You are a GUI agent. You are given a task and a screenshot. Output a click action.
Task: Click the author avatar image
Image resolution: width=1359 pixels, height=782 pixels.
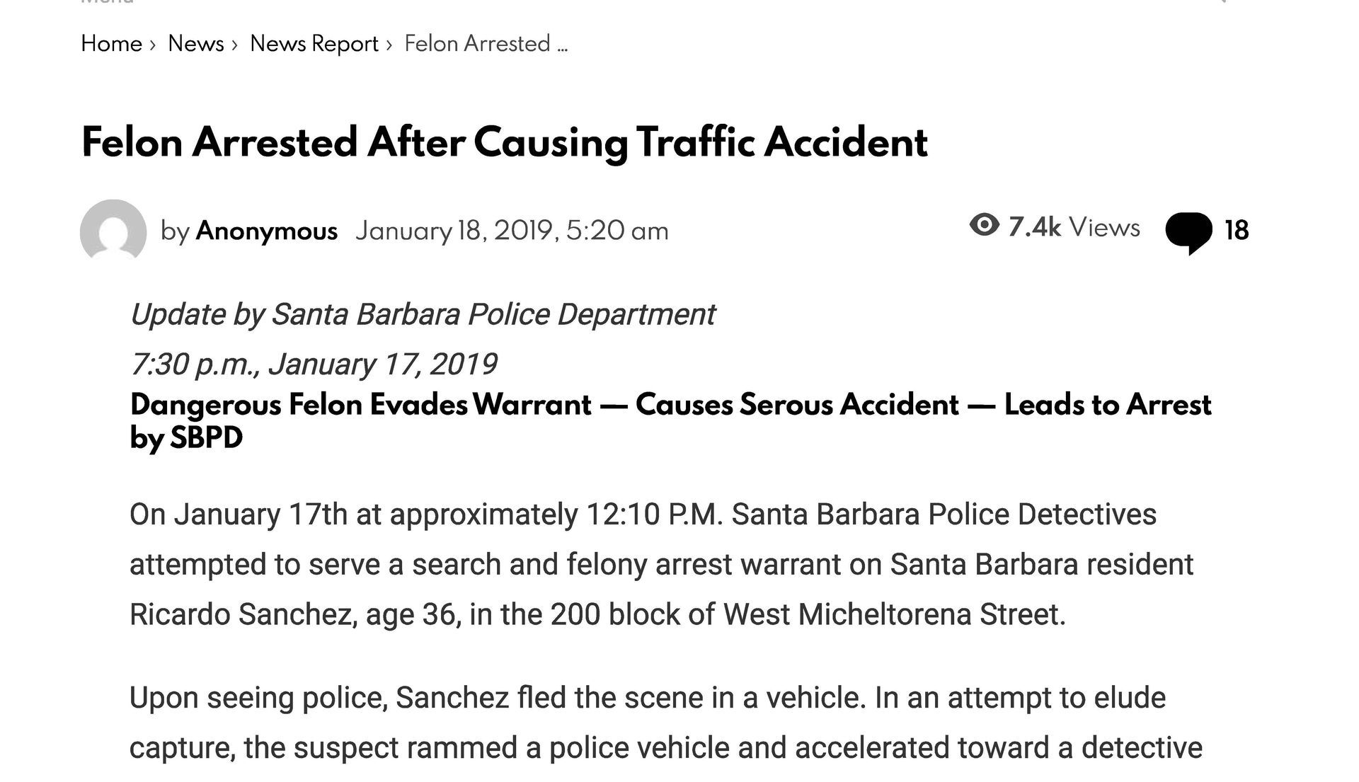coord(113,231)
